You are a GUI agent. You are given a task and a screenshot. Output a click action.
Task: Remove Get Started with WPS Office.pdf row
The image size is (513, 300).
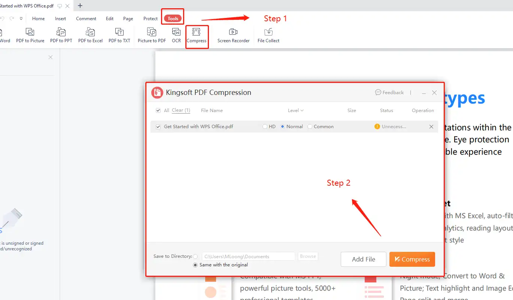[x=431, y=127]
